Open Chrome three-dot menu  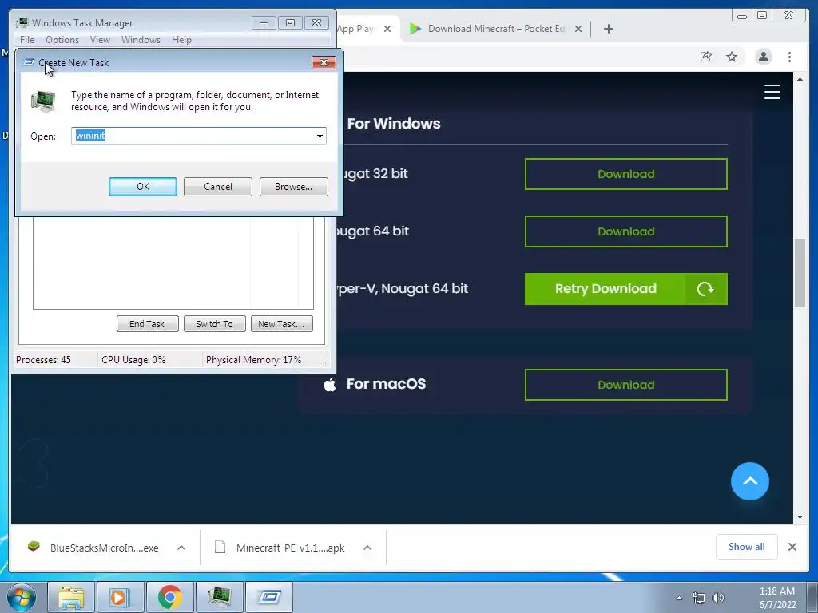(789, 57)
